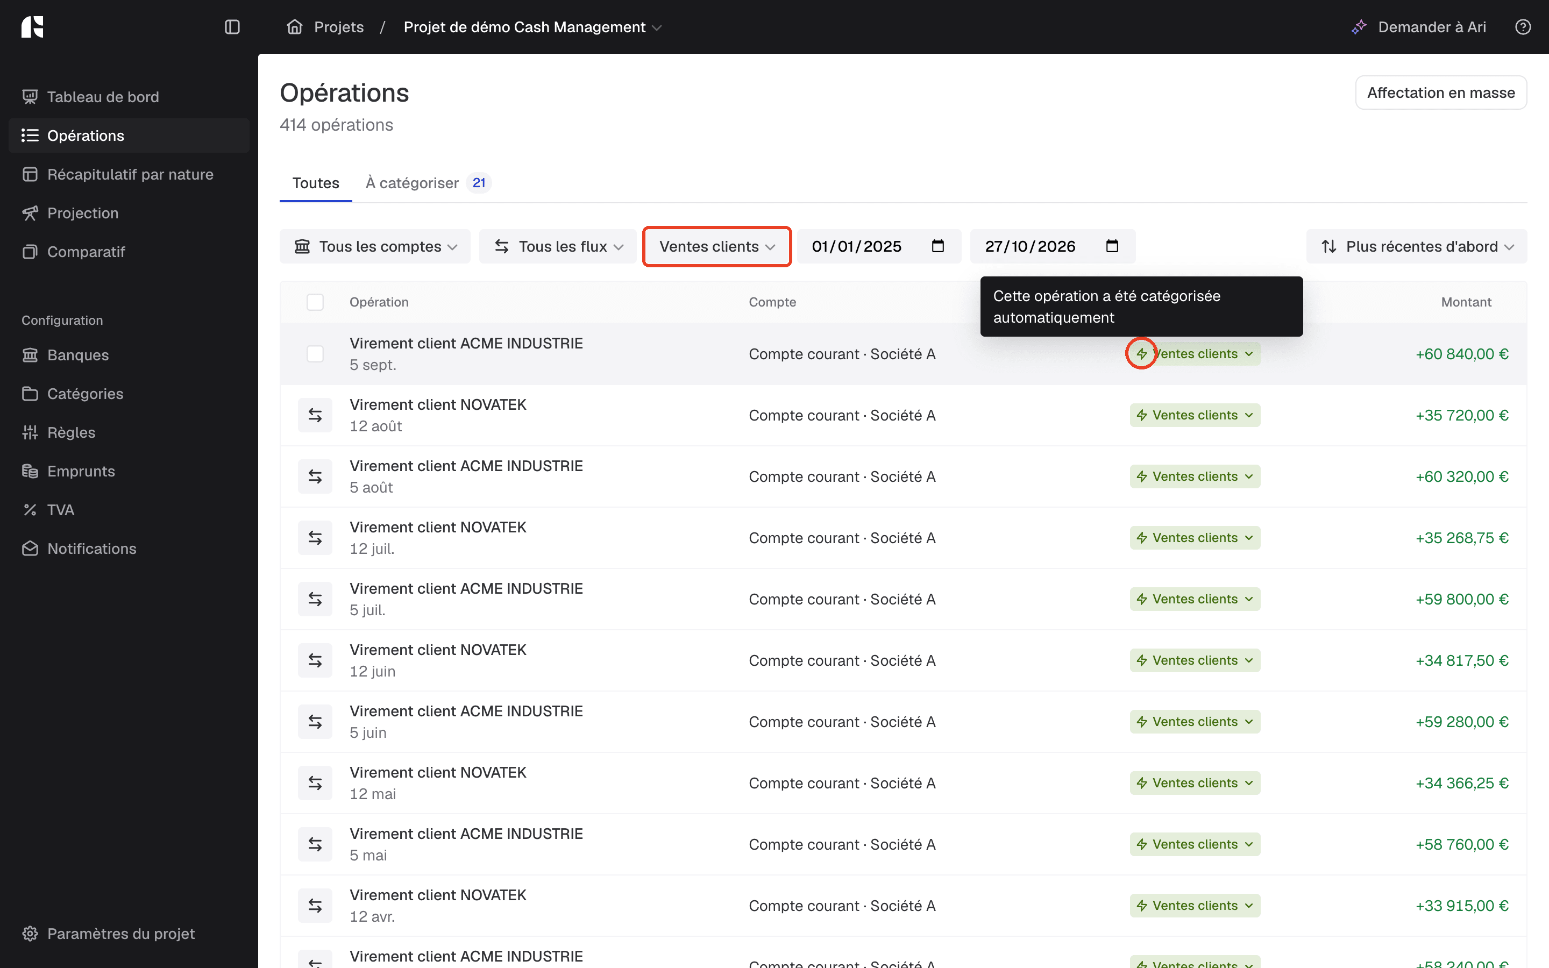
Task: Click the transfer icon on ACME INDUSTRIE 5 juin row
Action: (315, 722)
